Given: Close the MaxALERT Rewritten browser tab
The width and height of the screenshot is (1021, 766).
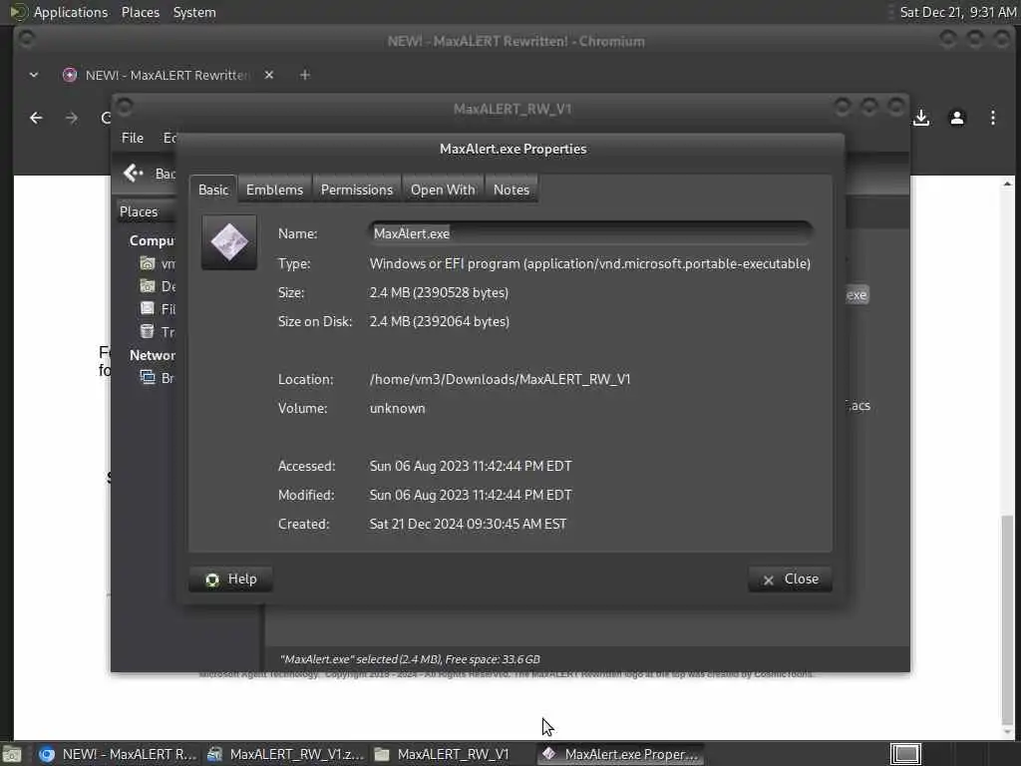Looking at the screenshot, I should (x=269, y=75).
